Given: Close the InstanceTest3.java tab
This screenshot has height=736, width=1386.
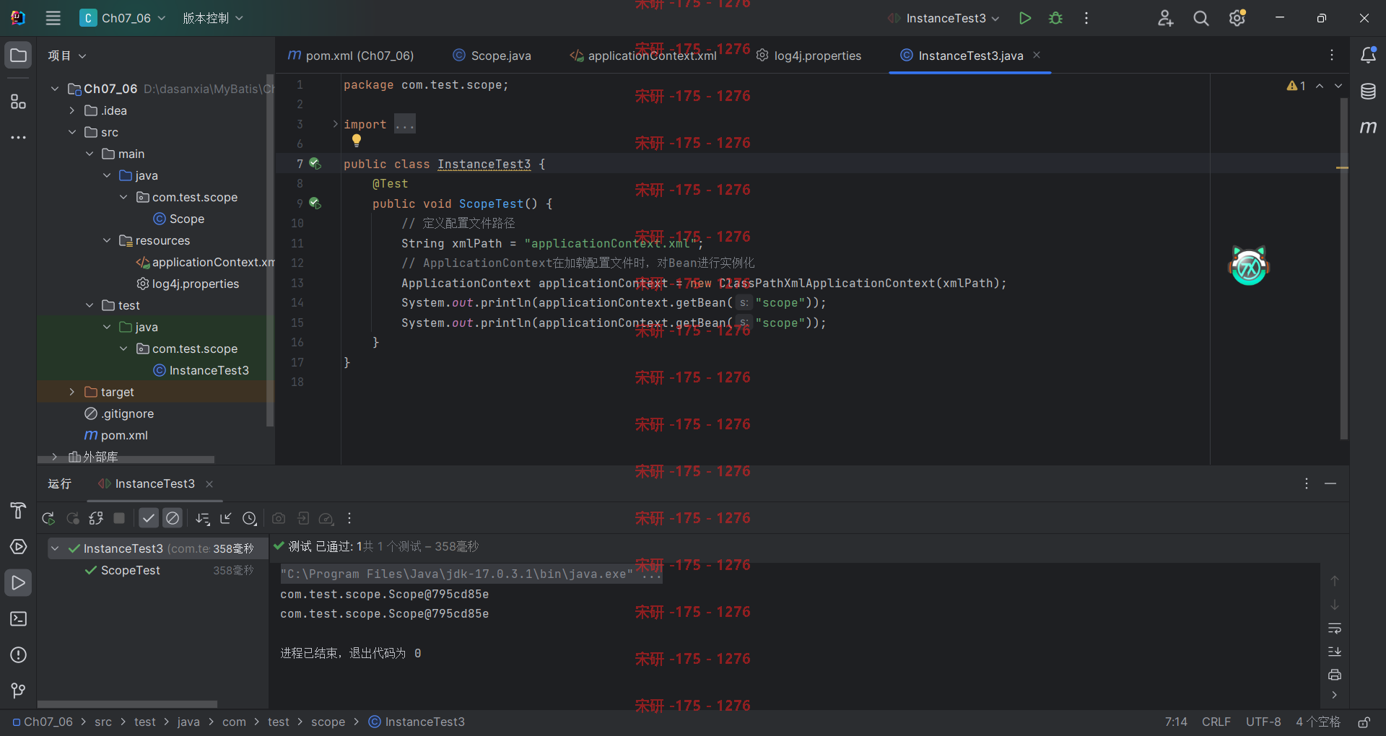Looking at the screenshot, I should (x=1037, y=55).
